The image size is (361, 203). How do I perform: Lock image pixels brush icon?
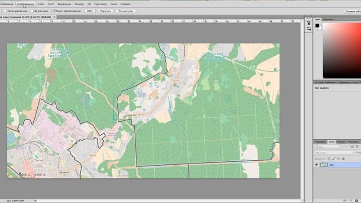pos(334,159)
